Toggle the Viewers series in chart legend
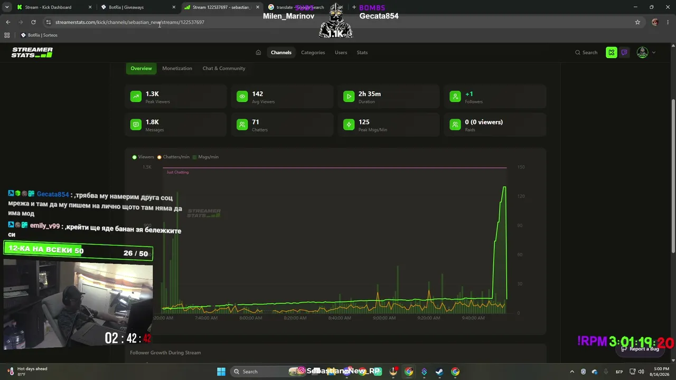The width and height of the screenshot is (676, 380). pyautogui.click(x=143, y=157)
